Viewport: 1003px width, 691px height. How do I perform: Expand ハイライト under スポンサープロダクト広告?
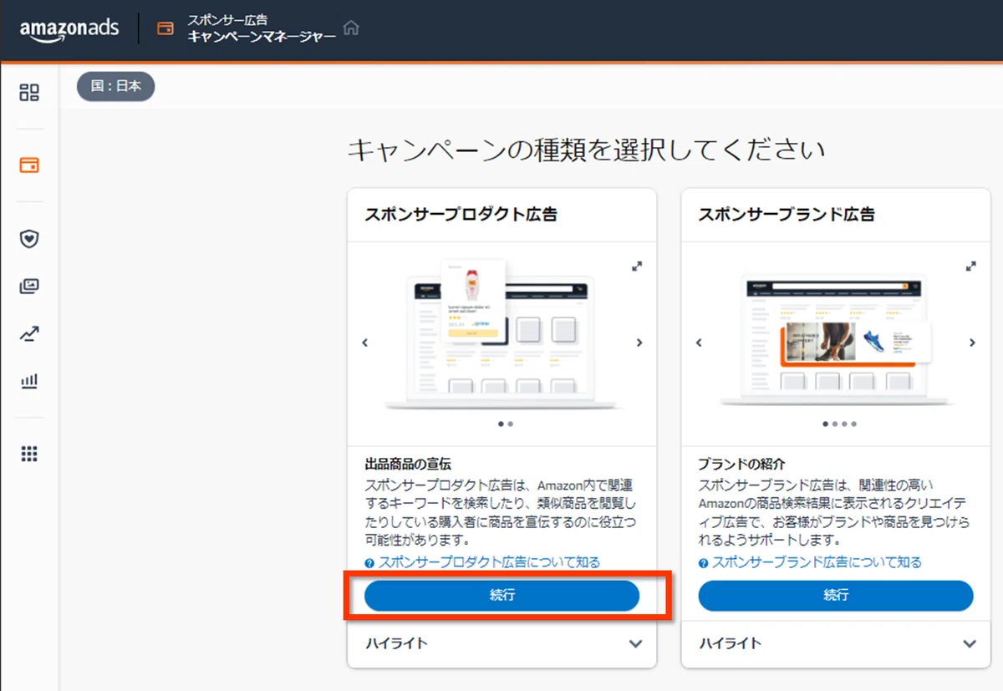click(501, 643)
